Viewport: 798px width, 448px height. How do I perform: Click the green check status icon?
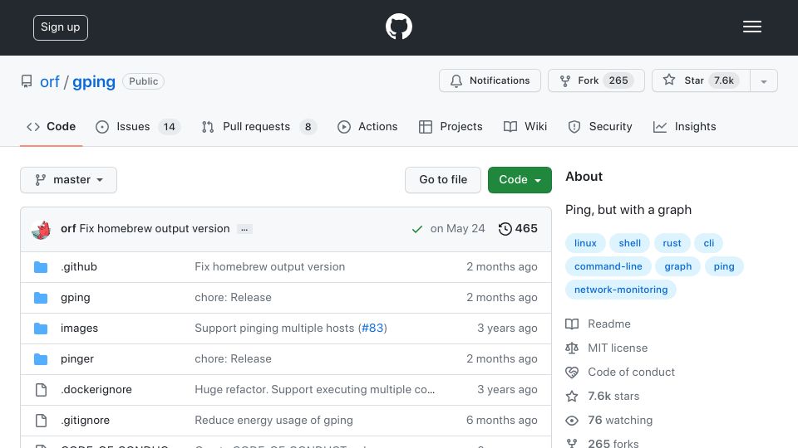click(x=417, y=229)
